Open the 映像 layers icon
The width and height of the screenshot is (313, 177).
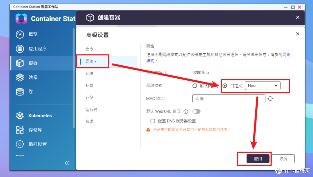20,77
